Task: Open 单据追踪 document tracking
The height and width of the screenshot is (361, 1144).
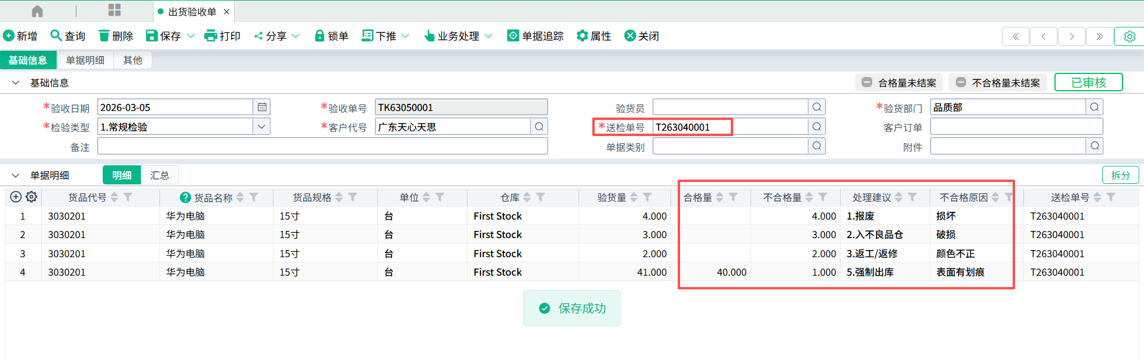Action: [535, 36]
